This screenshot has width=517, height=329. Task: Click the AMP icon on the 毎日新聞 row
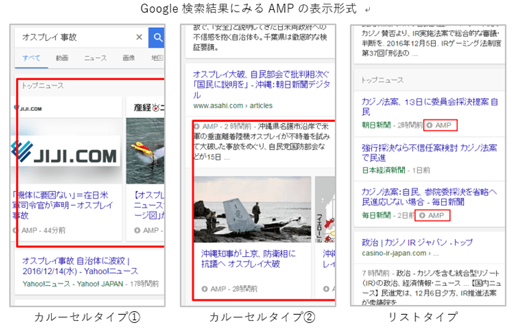[422, 216]
